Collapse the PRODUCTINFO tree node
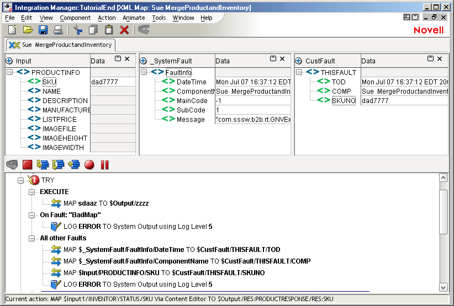 click(x=10, y=72)
